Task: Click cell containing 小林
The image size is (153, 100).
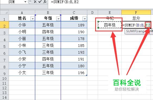Action: click(x=22, y=45)
